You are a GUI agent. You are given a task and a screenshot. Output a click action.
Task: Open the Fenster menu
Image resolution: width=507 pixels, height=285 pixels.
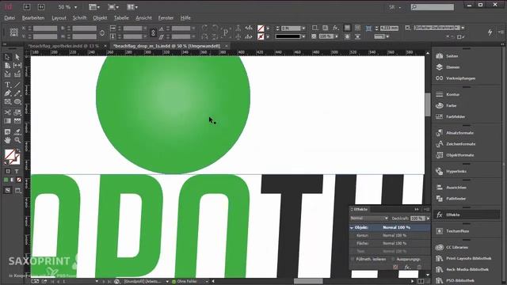(166, 18)
